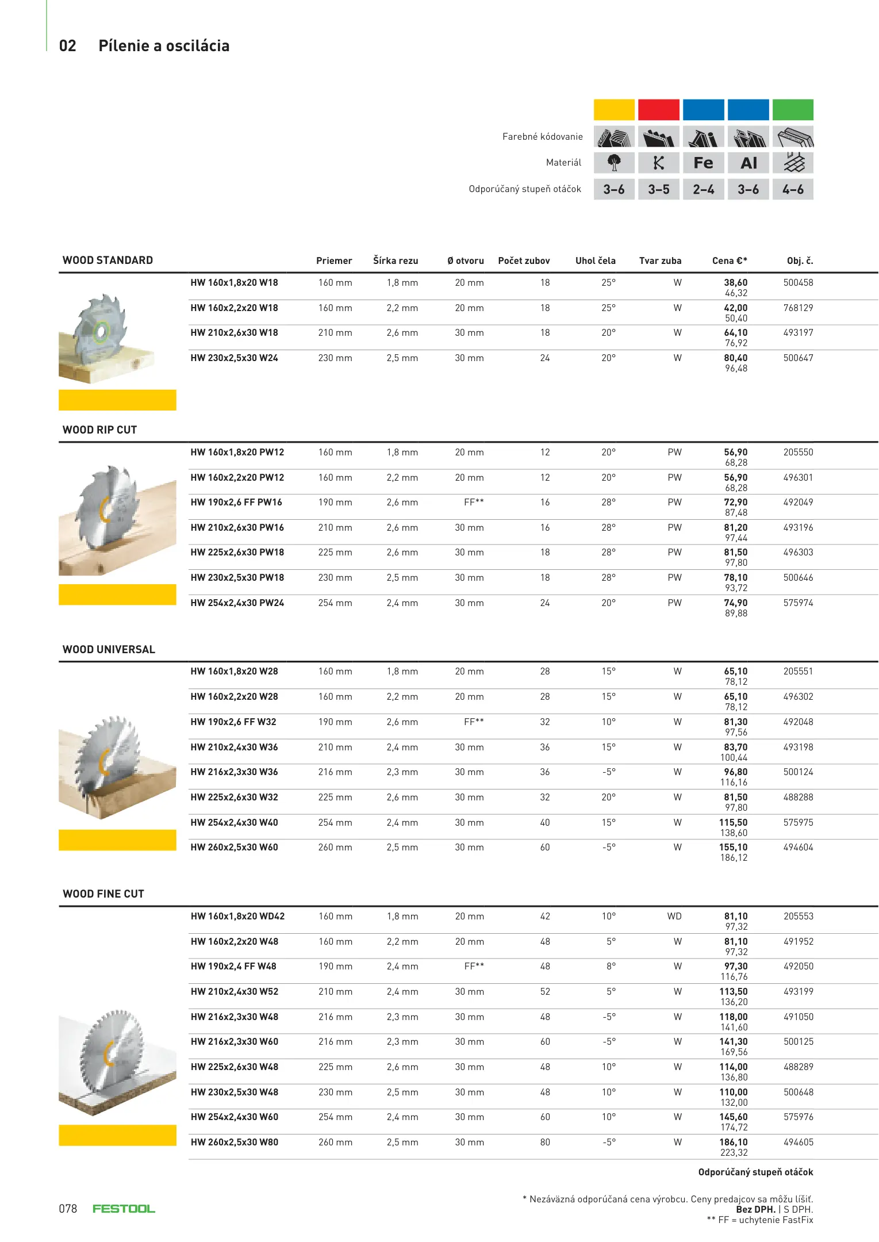This screenshot has height=1242, width=879.
Task: Click the laminate layers material icon
Action: point(793,163)
